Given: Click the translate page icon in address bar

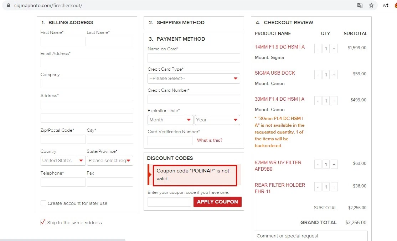Looking at the screenshot, I should pos(360,5).
